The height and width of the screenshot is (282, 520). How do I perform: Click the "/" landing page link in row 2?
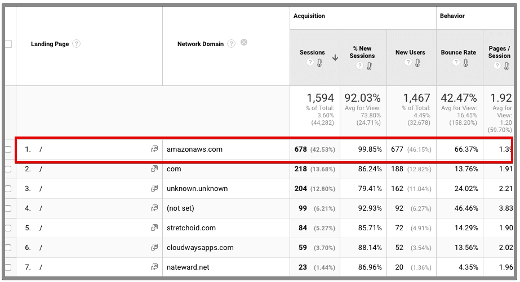[41, 169]
